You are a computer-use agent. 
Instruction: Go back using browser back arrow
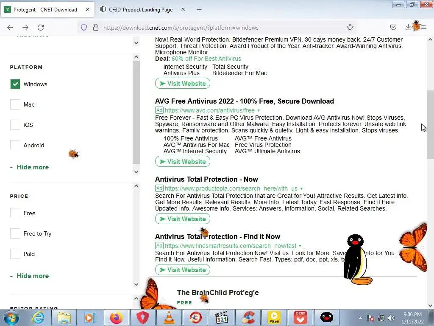tap(10, 28)
